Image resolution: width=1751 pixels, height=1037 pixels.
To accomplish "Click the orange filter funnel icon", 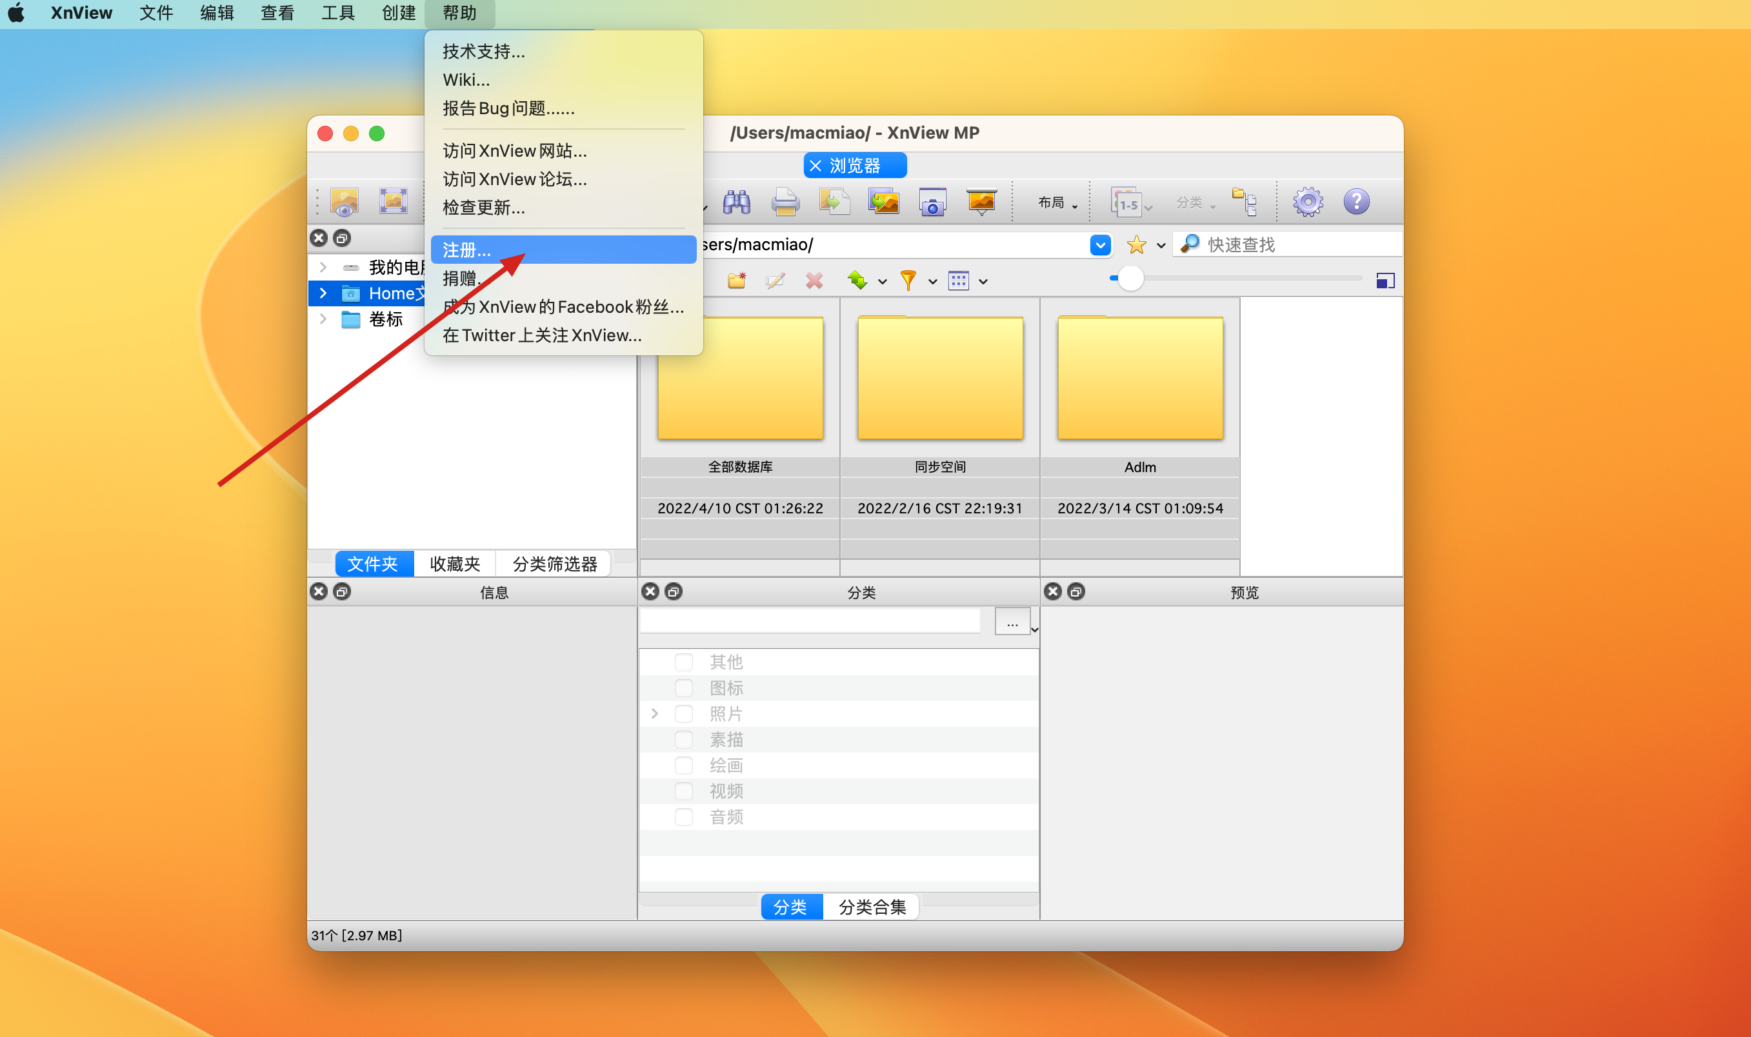I will [x=908, y=281].
